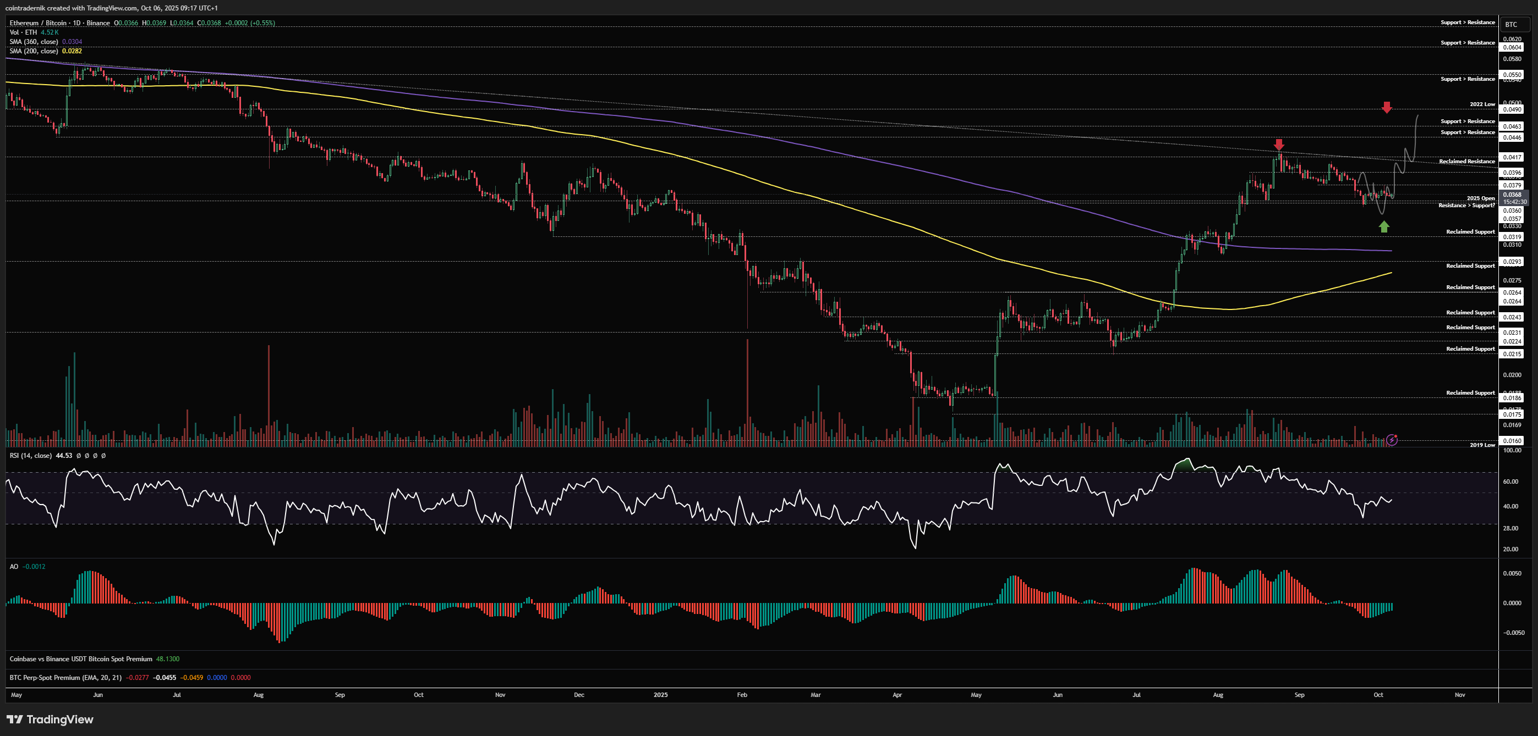Select the AO indicator label
The height and width of the screenshot is (736, 1538).
[x=14, y=567]
